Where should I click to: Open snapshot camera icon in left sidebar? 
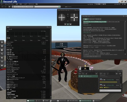point(2,65)
